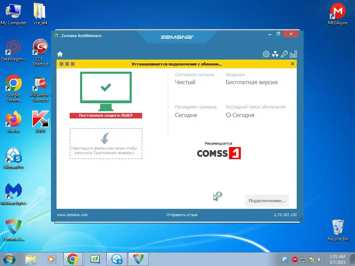Screen dimensions: 355x266
Task: Click version number 2.74.187.150
Action: pyautogui.click(x=285, y=215)
